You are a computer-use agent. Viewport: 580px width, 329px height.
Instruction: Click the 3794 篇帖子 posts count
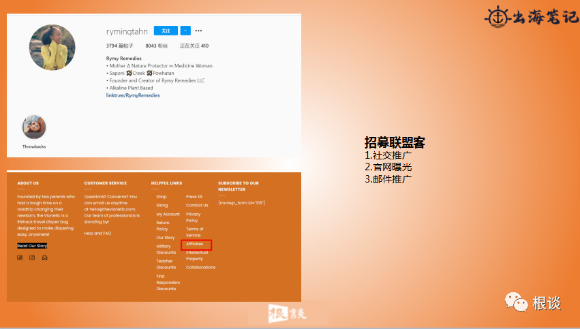pyautogui.click(x=119, y=46)
